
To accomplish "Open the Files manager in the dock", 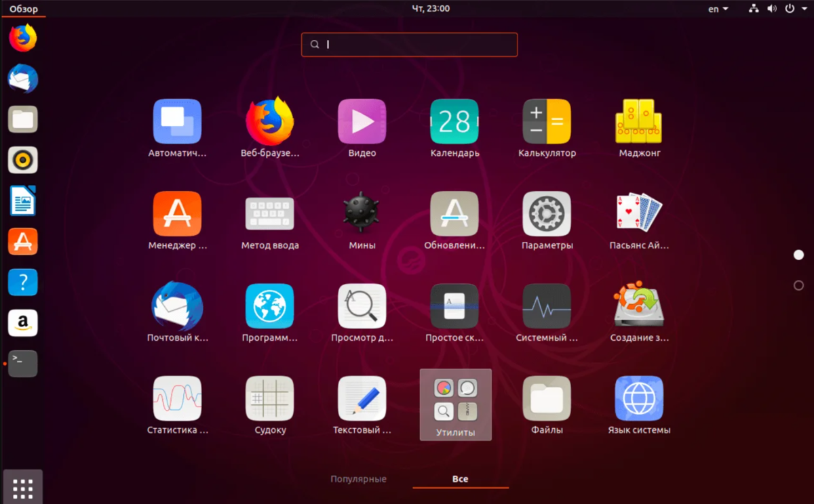I will tap(22, 120).
